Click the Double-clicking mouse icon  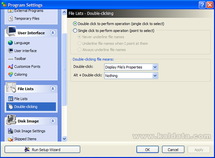click(x=11, y=106)
